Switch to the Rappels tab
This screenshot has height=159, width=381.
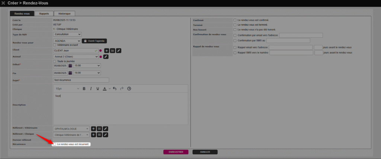click(44, 13)
